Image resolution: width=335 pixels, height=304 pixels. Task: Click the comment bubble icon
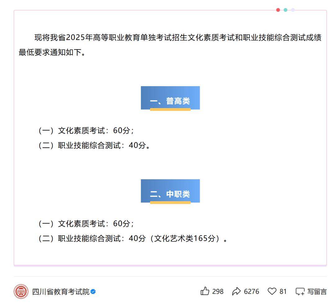coord(300,292)
